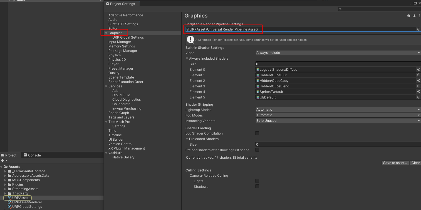Enable Log Shader Compilation checkbox
The width and height of the screenshot is (421, 210).
coord(257,133)
